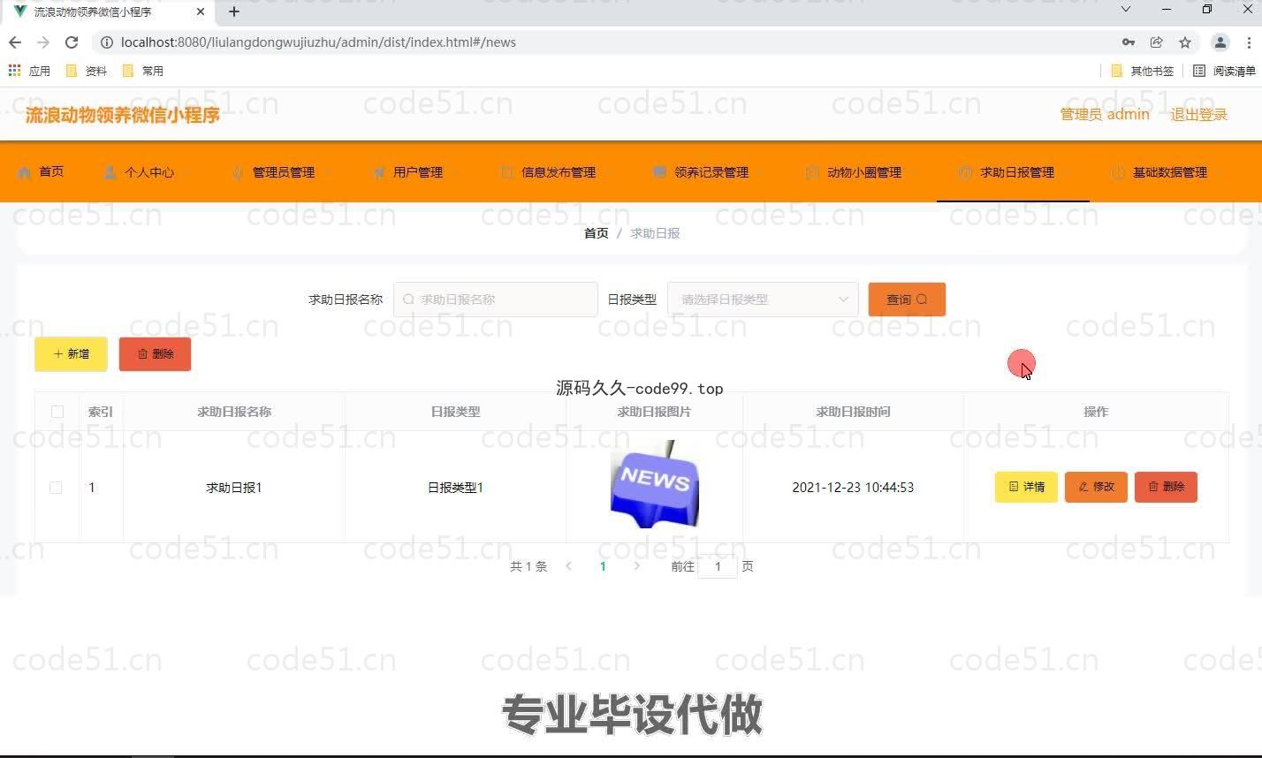1262x758 pixels.
Task: Select page 1 in pagination
Action: (603, 566)
